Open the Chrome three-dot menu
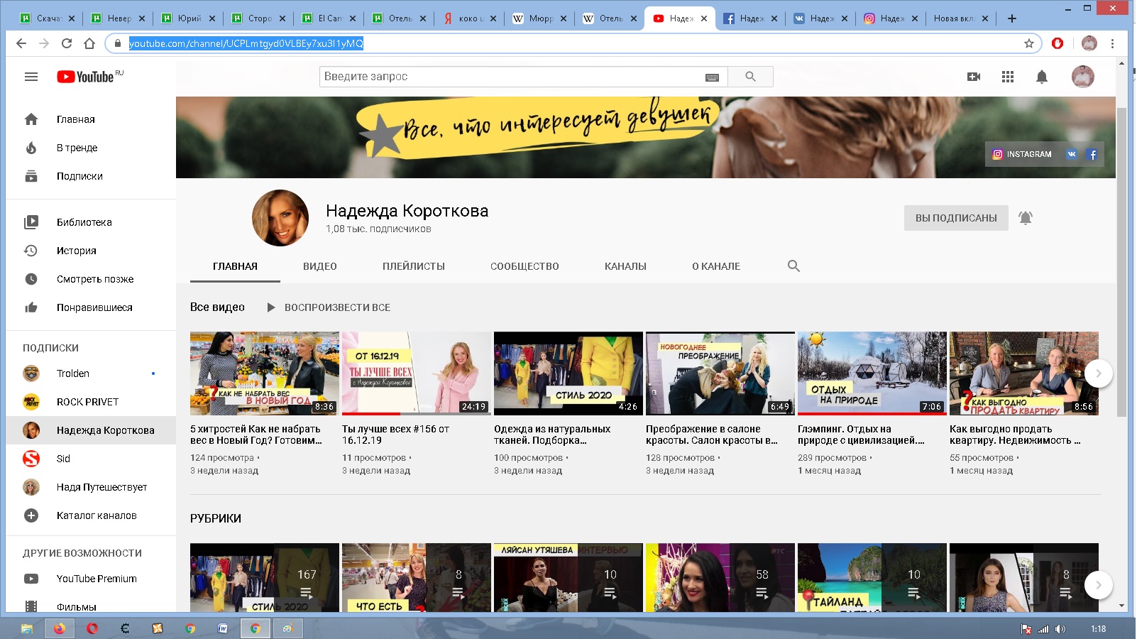Viewport: 1137px width, 639px height. click(1112, 43)
